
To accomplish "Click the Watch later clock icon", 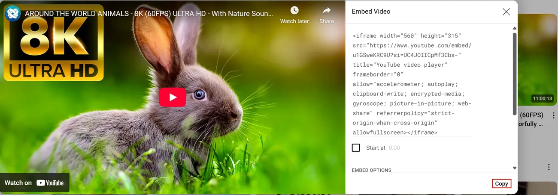I will [x=294, y=11].
